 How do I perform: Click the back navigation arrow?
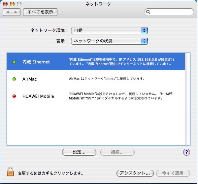point(8,12)
